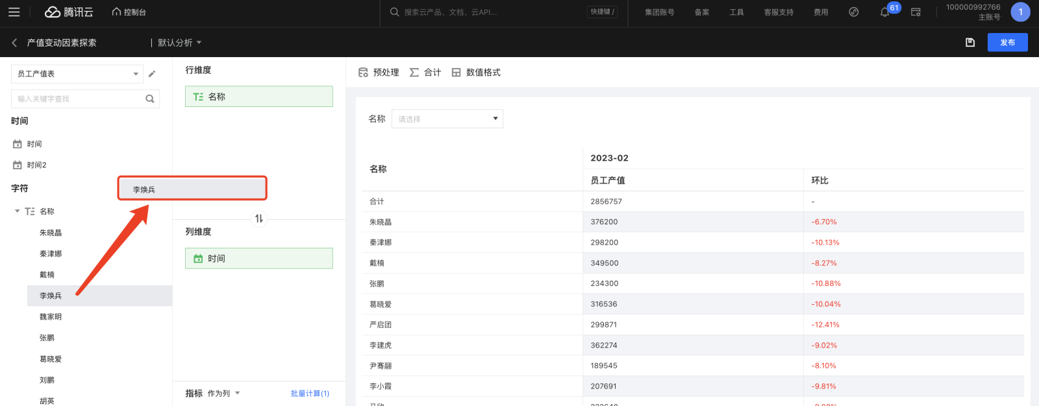
Task: Click the 时间 column dimension chip
Action: pos(259,258)
